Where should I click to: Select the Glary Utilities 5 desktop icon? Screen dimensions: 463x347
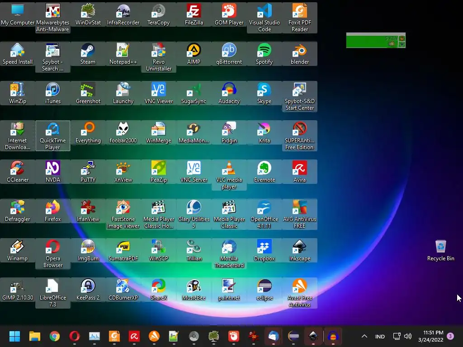[194, 215]
